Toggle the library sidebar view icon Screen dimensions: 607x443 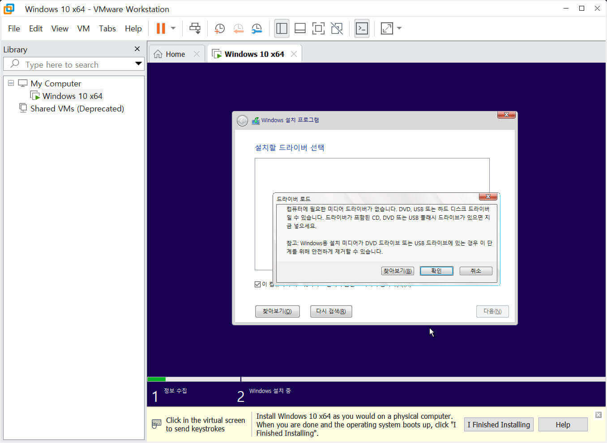(282, 29)
